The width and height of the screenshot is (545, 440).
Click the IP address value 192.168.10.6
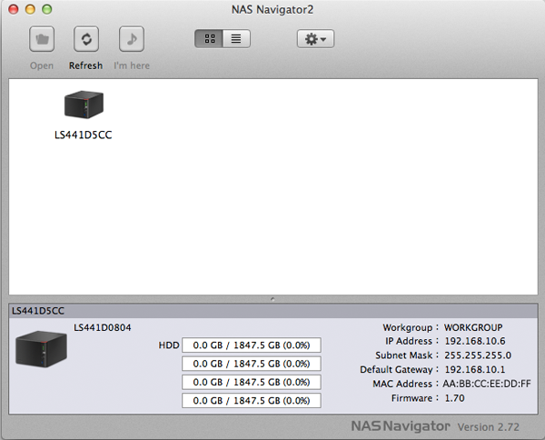[x=477, y=341]
